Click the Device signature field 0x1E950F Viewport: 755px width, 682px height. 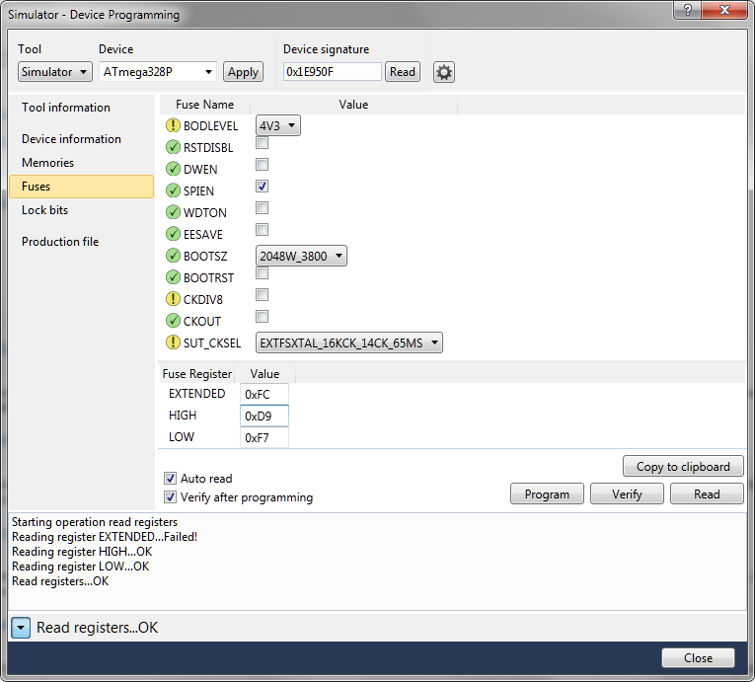click(333, 72)
